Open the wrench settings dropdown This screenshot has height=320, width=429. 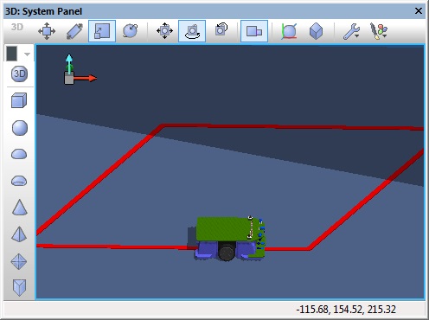[351, 31]
